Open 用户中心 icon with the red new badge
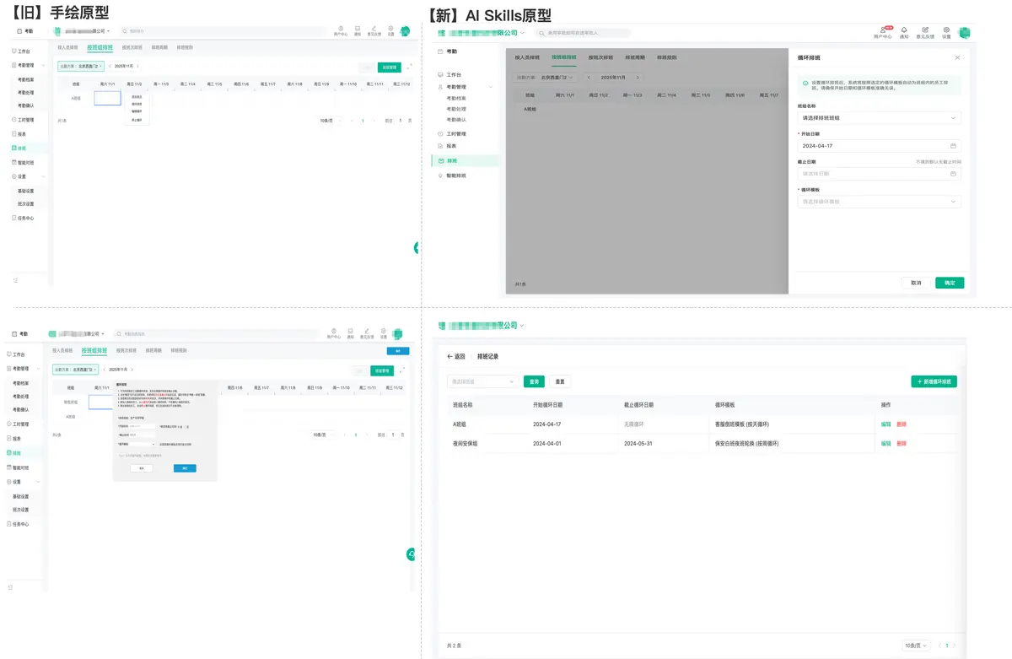 point(883,30)
